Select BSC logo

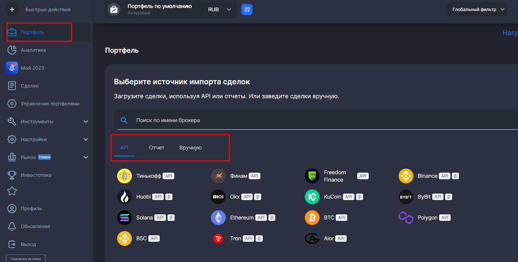(124, 238)
